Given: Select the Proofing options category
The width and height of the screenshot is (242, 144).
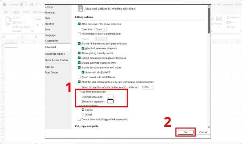Looking at the screenshot, I should click(x=49, y=24).
